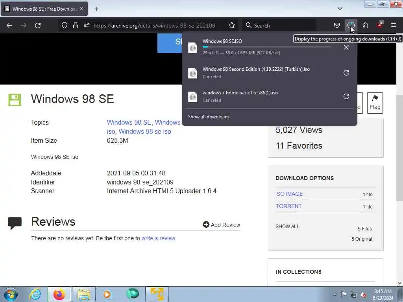Screen dimensions: 403x302
Task: Click Add Review
Action: point(221,225)
